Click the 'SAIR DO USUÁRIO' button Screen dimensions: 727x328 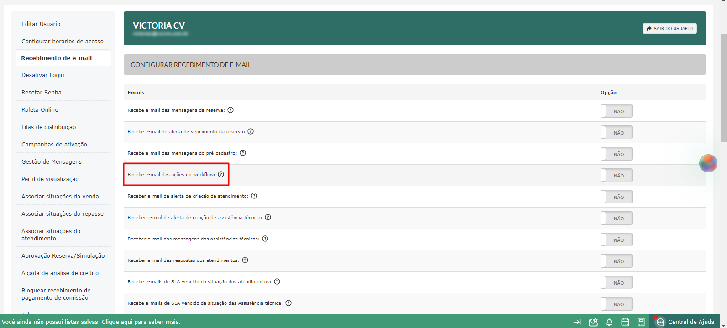pos(669,28)
